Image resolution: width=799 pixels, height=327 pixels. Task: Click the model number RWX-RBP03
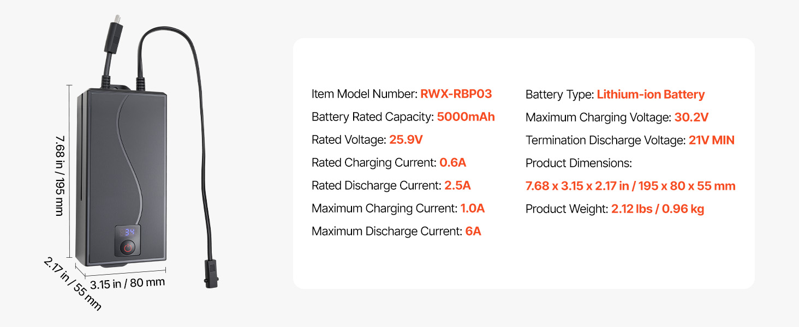click(456, 94)
